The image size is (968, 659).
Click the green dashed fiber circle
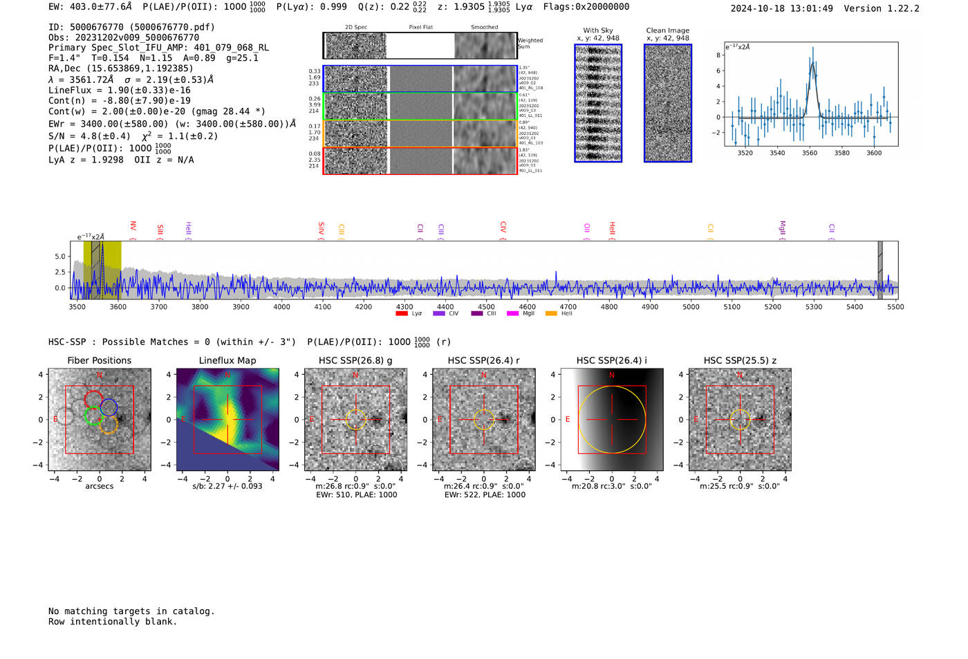coord(92,416)
